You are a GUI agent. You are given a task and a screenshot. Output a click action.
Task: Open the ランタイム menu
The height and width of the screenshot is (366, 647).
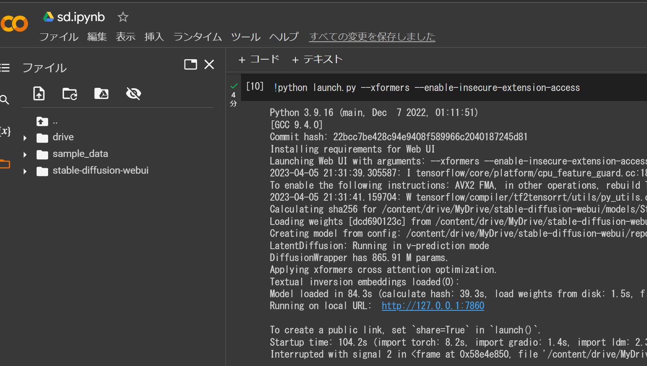pos(197,37)
